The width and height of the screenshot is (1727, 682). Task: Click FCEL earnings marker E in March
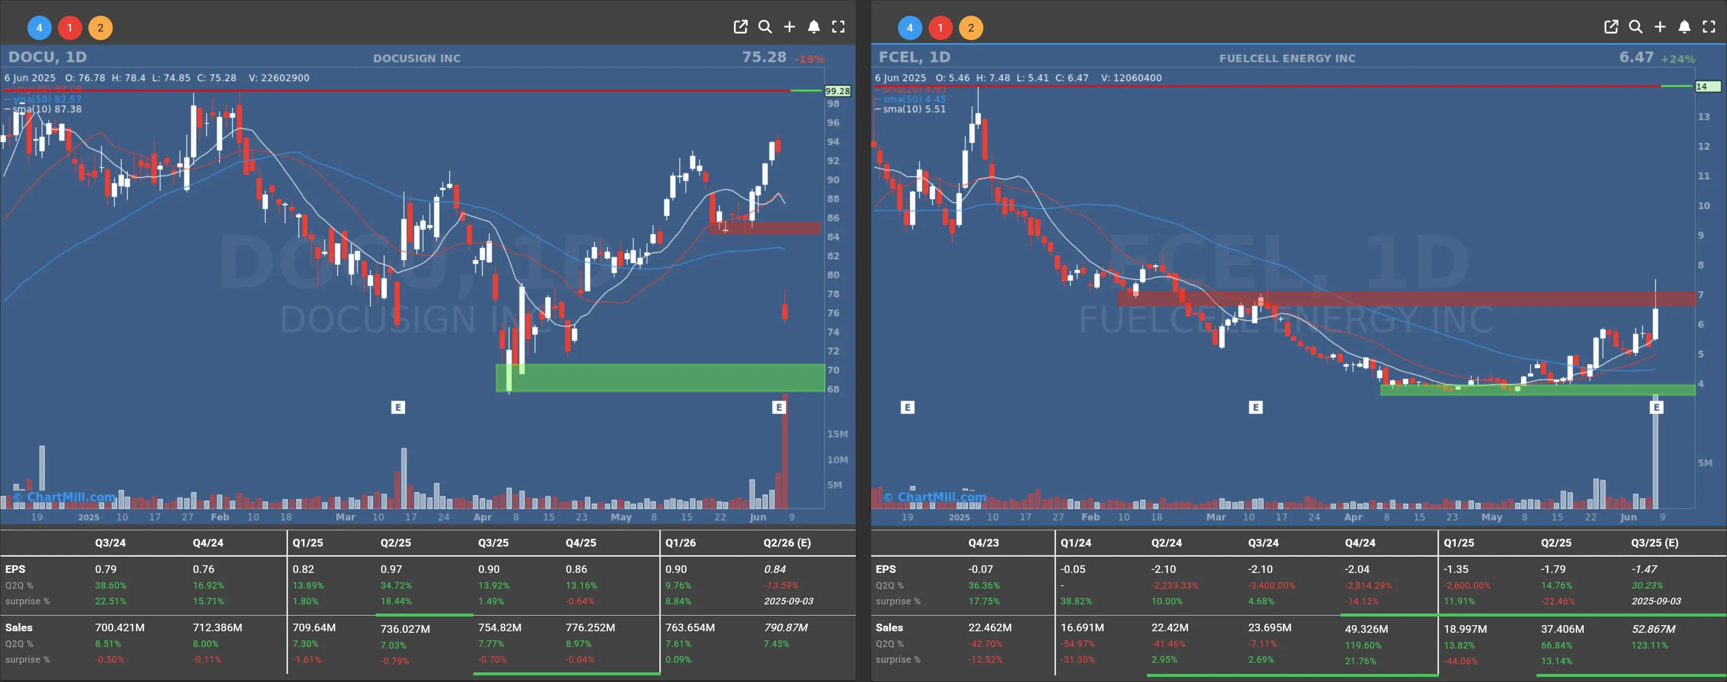tap(1256, 407)
